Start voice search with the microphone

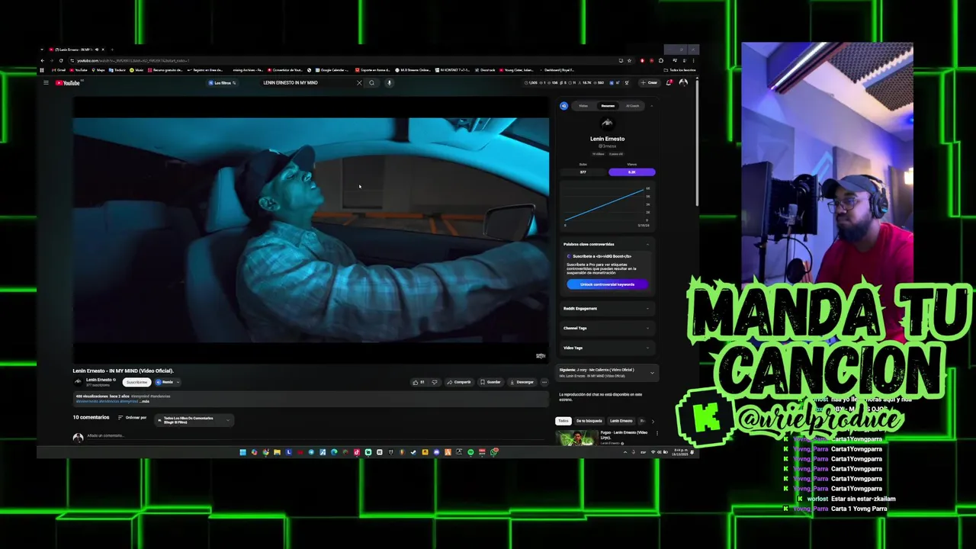(x=389, y=82)
